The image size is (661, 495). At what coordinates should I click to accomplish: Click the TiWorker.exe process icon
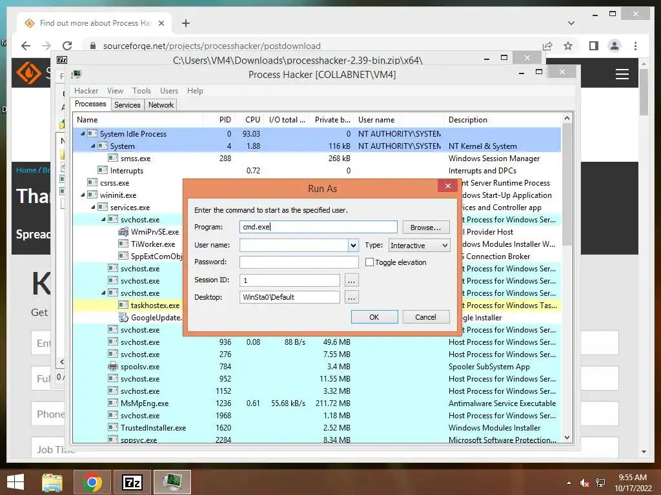pyautogui.click(x=123, y=244)
